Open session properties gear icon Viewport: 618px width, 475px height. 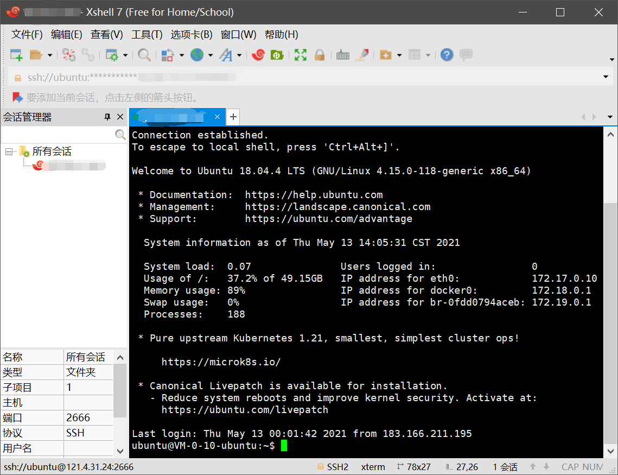(x=112, y=55)
